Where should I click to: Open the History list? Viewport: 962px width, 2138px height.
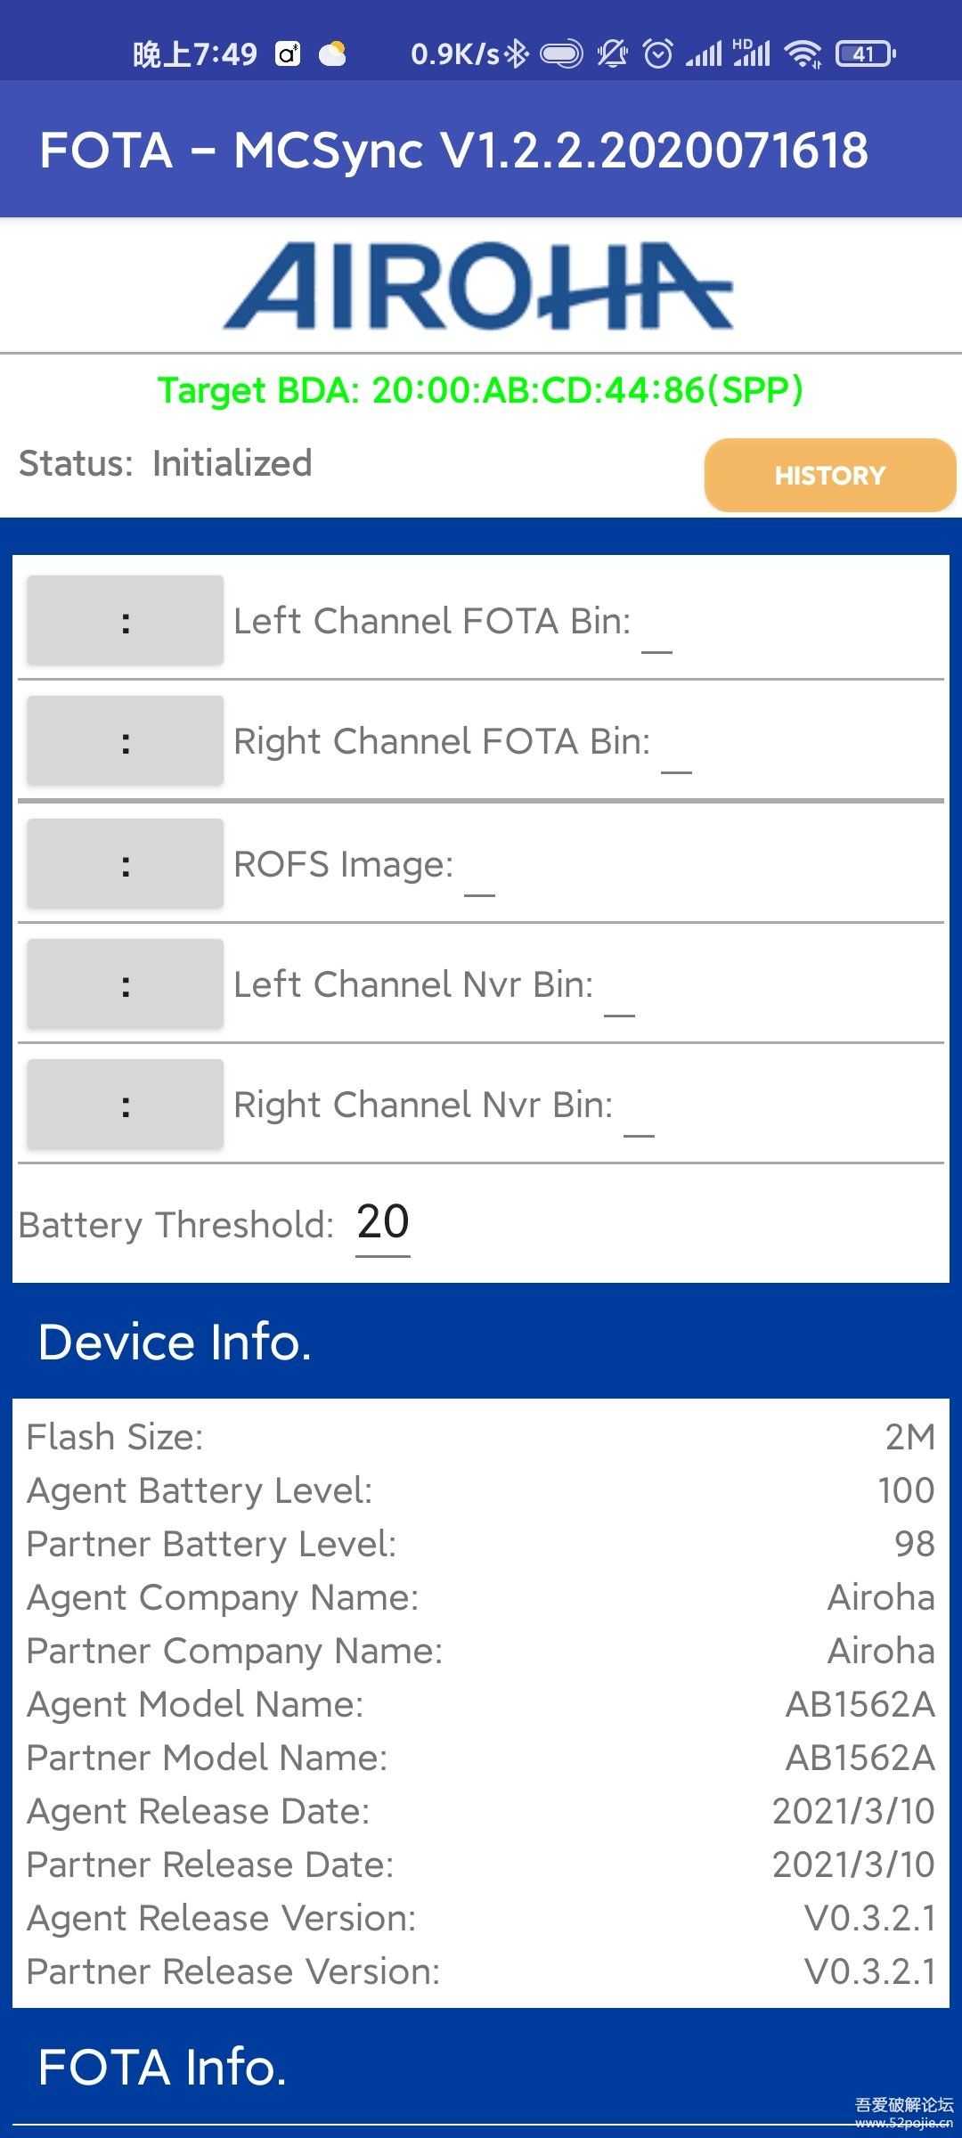(x=829, y=475)
